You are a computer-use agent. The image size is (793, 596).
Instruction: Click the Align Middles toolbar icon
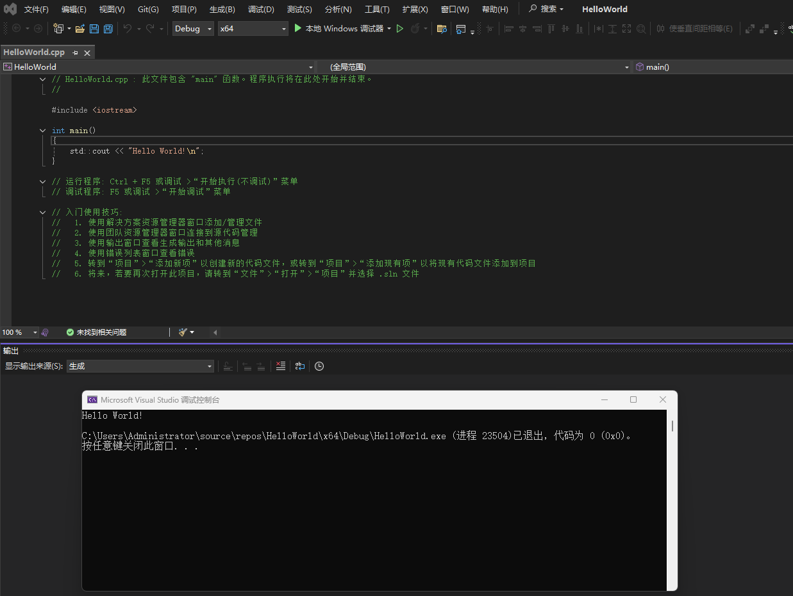click(565, 29)
